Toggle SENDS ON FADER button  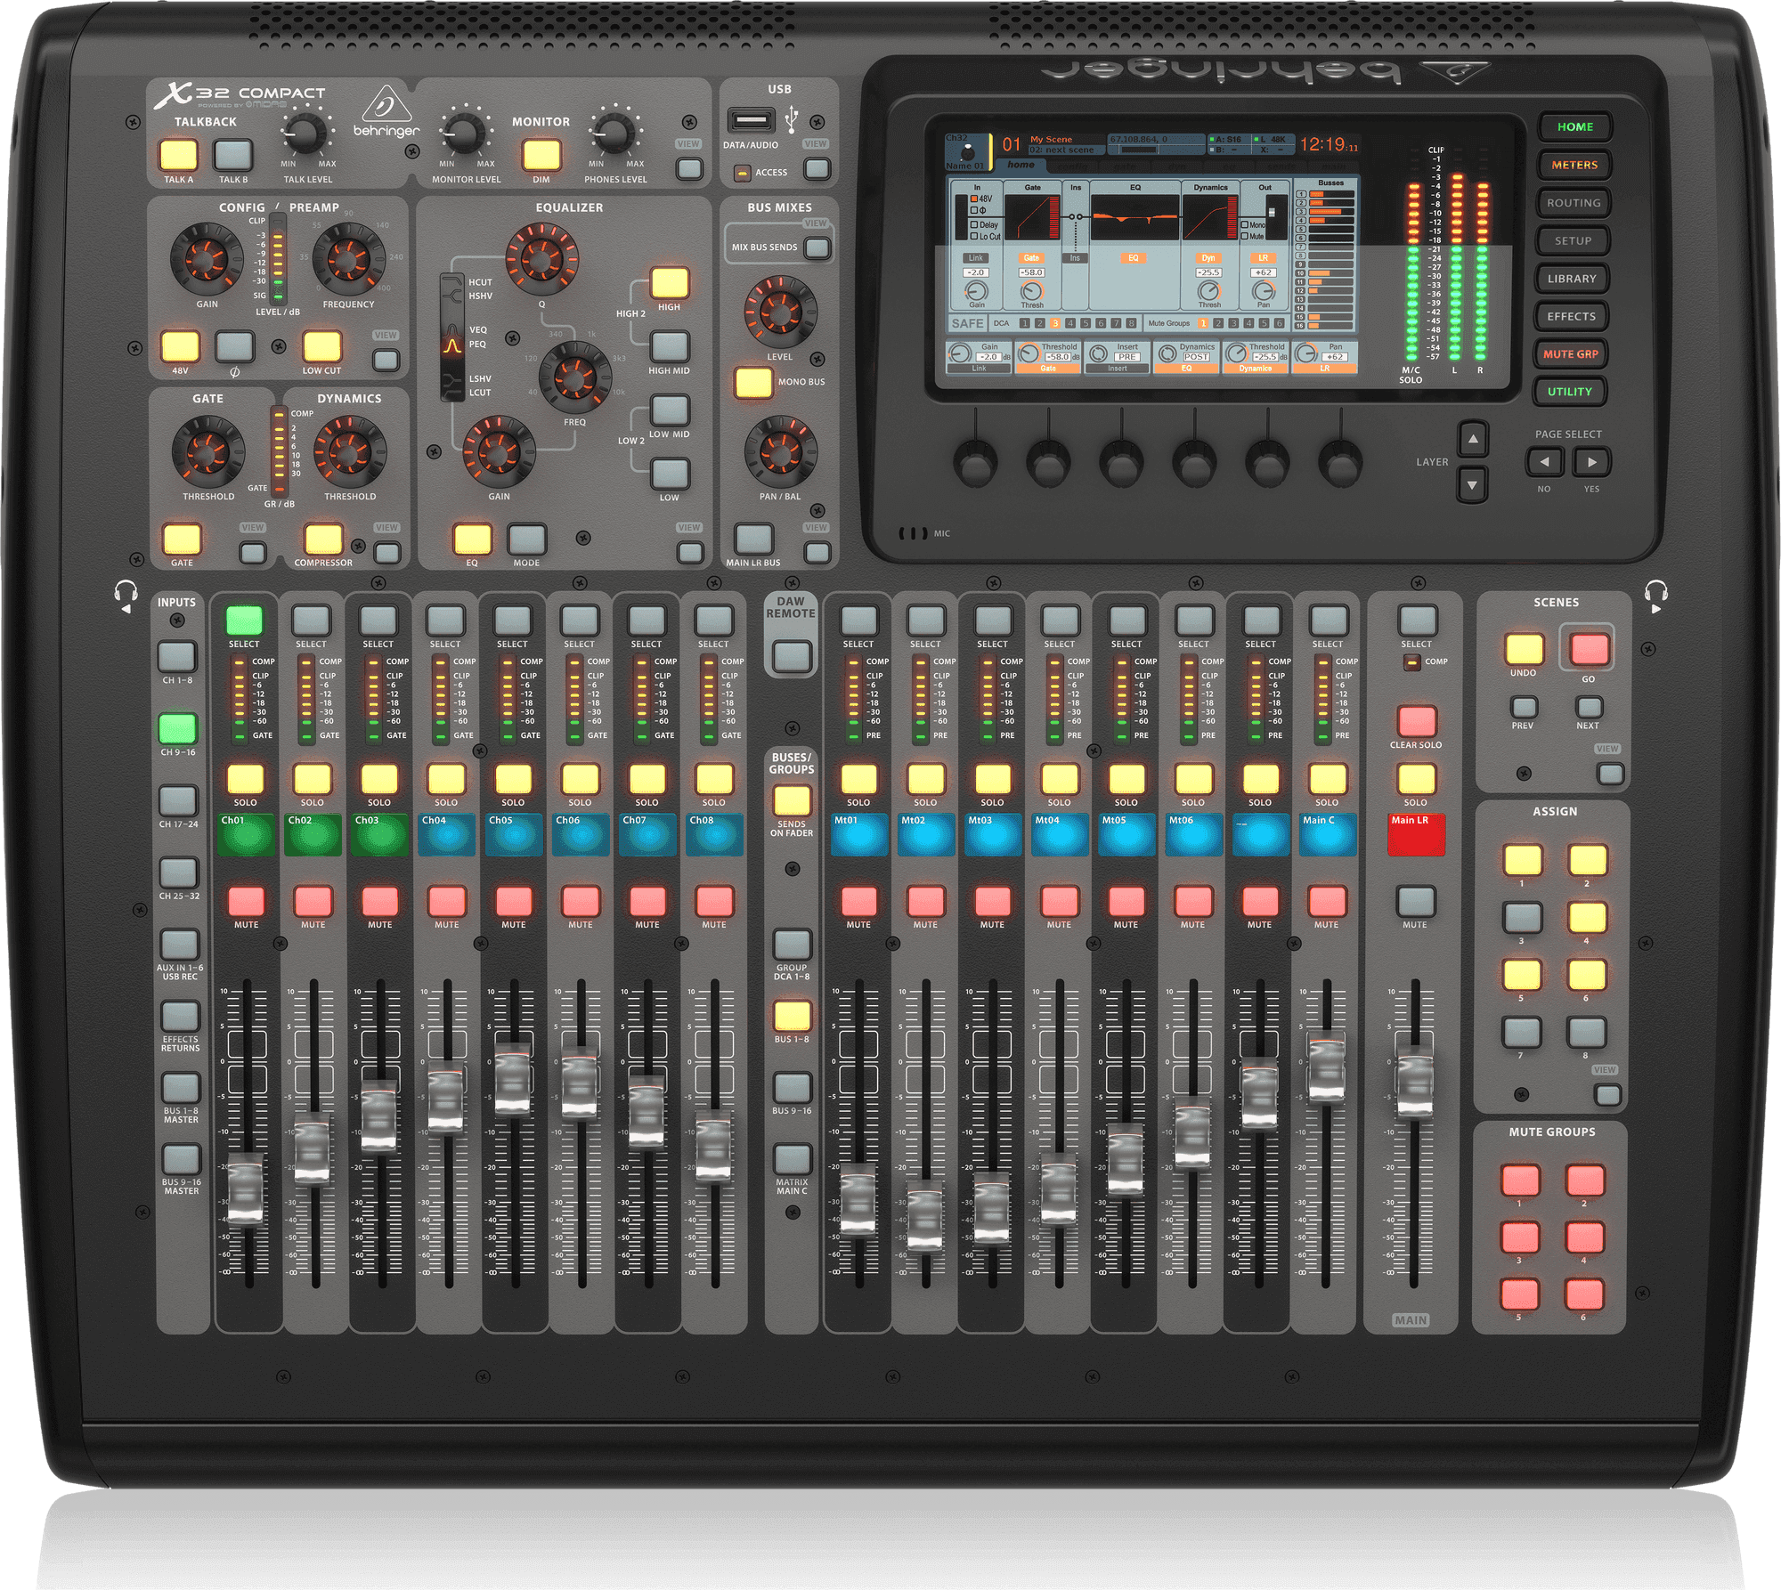(792, 800)
